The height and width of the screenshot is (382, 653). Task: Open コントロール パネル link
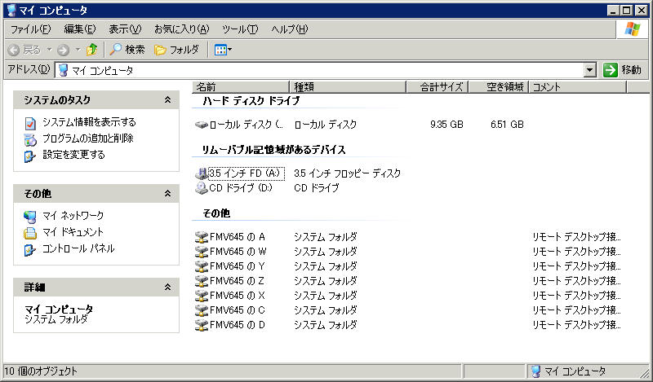(x=78, y=248)
